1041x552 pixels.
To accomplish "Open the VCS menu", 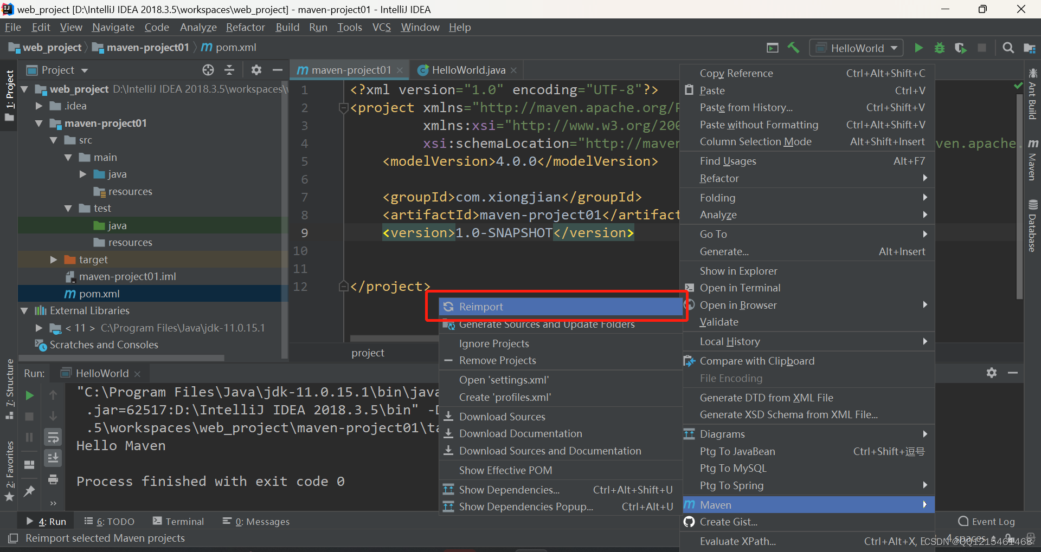I will 381,27.
